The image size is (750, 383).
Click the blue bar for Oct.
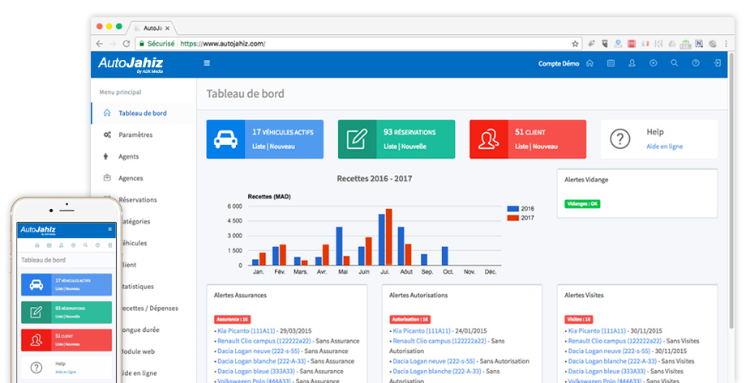tap(445, 256)
